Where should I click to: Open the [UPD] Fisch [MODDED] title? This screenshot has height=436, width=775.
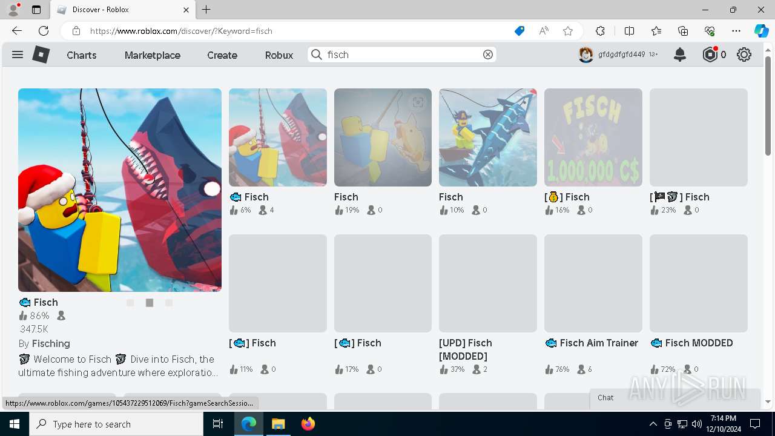pos(466,349)
